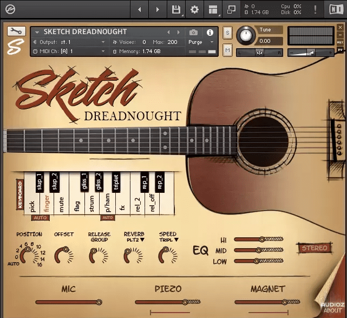The width and height of the screenshot is (347, 318).
Task: Click the exclamation warning icon
Action: 315,9
